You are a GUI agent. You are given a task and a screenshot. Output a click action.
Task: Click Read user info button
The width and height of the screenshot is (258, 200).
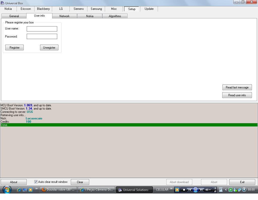click(237, 95)
